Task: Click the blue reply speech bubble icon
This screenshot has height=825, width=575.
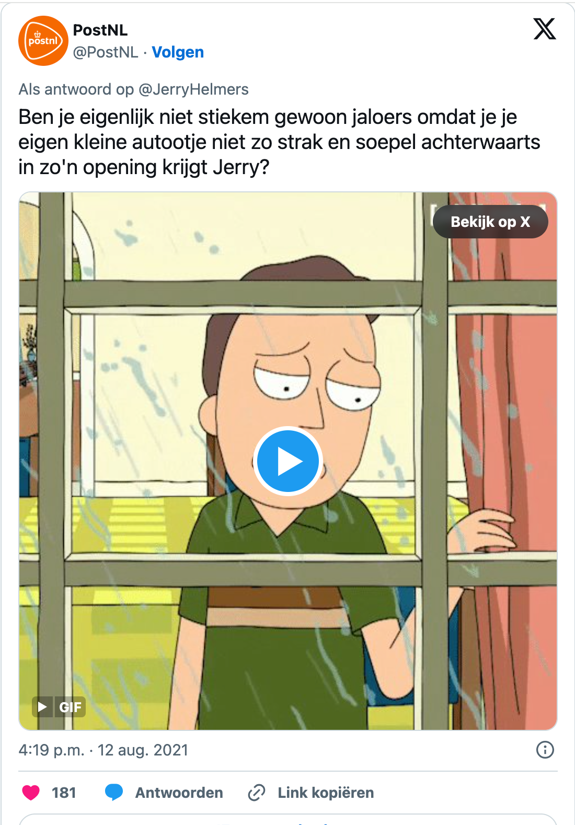Action: click(x=113, y=793)
